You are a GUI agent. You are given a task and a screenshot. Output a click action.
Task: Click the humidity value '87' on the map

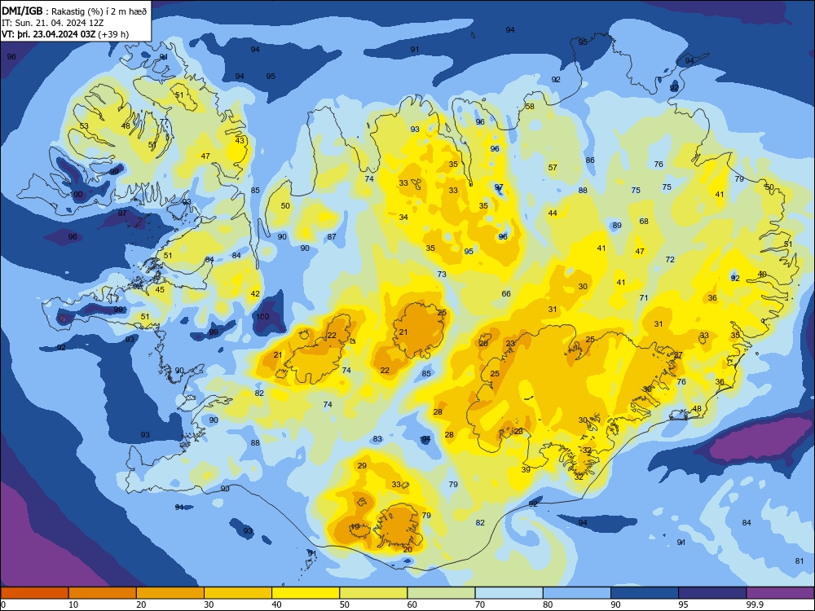332,236
